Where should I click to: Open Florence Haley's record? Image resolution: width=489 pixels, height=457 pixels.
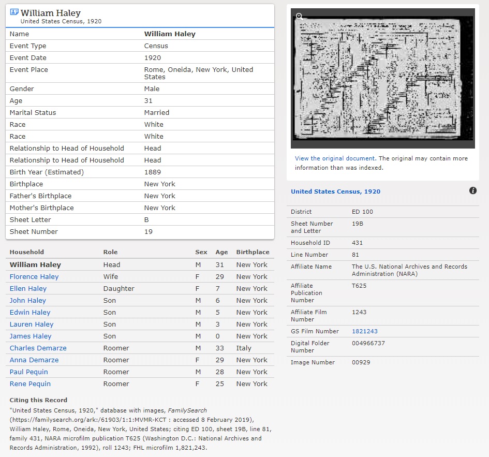(x=34, y=277)
